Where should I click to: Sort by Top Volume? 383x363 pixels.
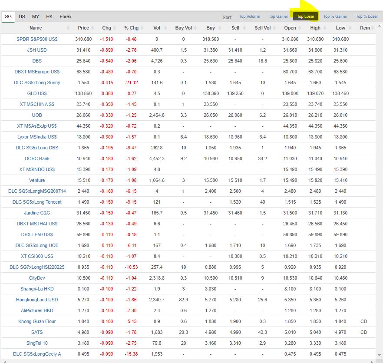[249, 16]
